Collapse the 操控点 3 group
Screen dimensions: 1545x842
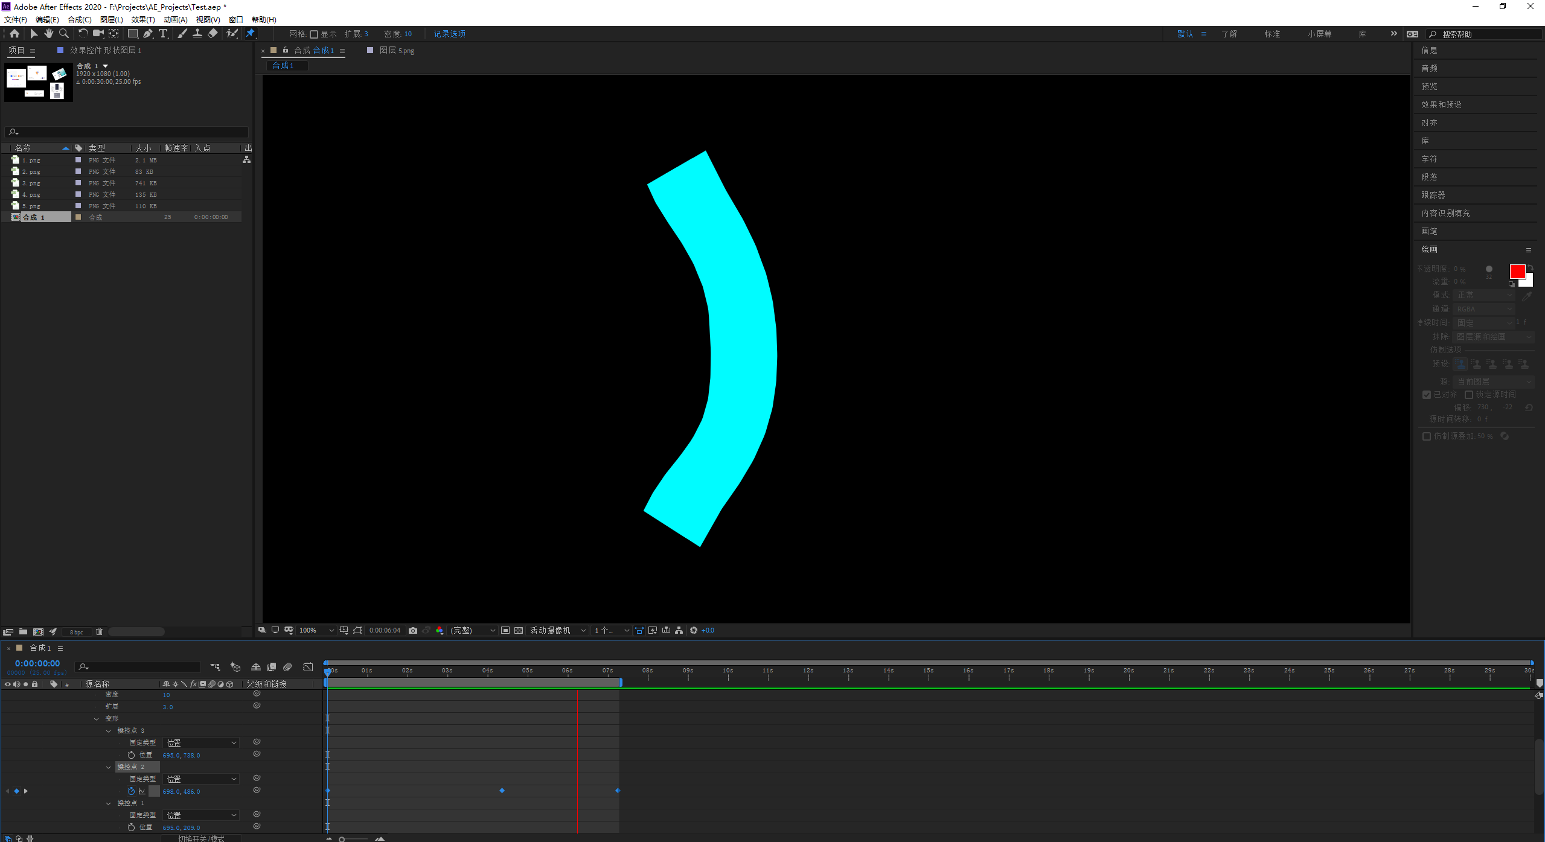tap(109, 731)
